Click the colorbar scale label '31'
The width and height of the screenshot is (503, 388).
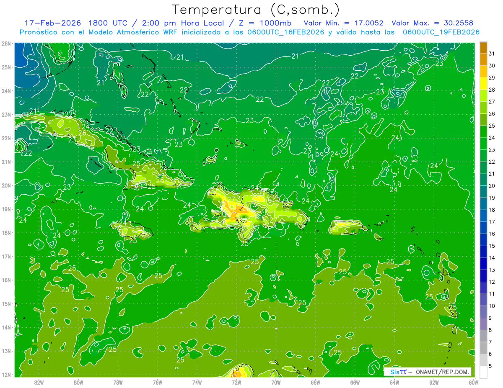(x=492, y=53)
